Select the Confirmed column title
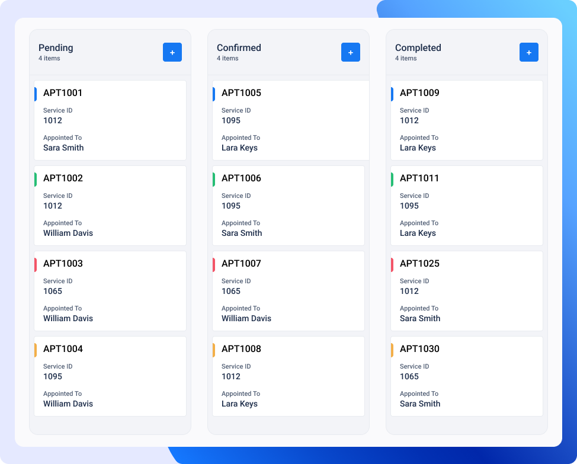 [x=239, y=48]
